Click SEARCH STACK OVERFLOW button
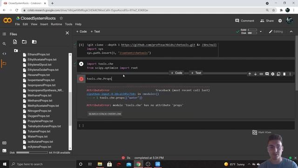Screen dimensions: 298x168 click(105, 114)
